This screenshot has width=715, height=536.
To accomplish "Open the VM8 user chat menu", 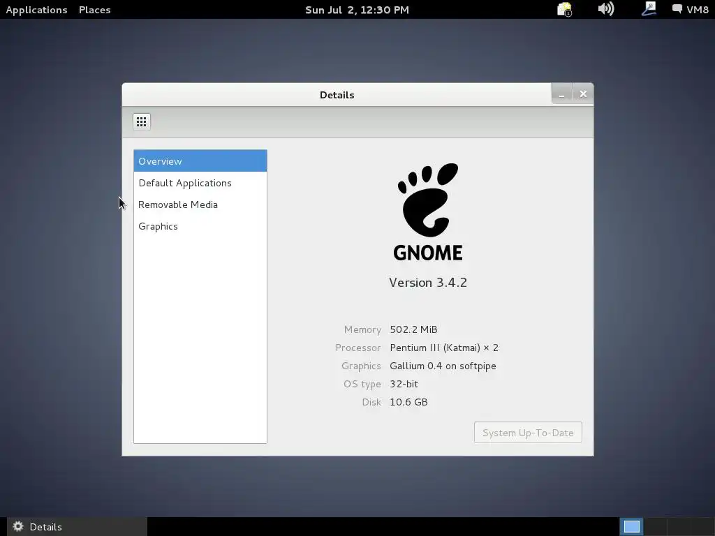I will pyautogui.click(x=690, y=10).
